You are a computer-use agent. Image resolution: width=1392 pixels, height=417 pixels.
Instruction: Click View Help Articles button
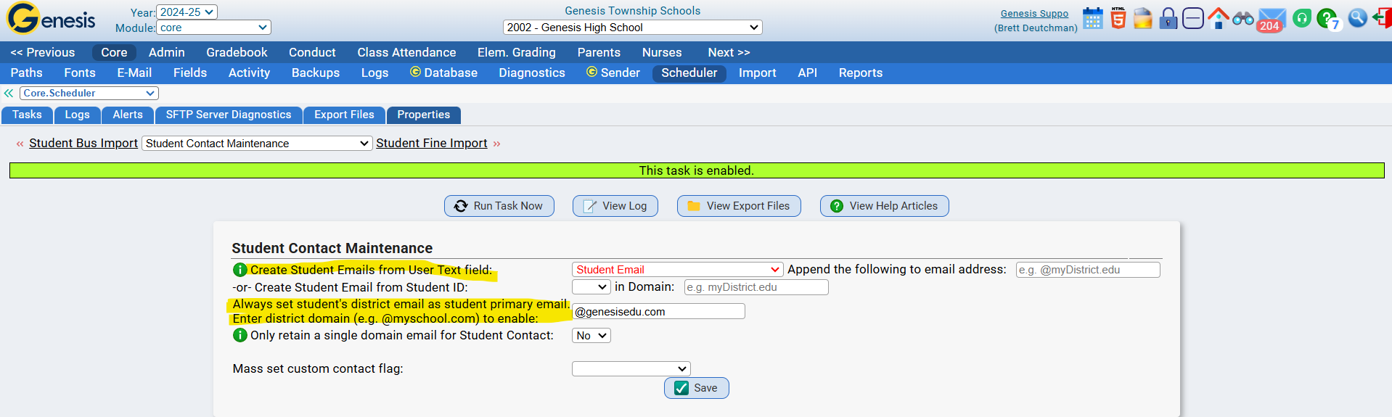point(885,206)
